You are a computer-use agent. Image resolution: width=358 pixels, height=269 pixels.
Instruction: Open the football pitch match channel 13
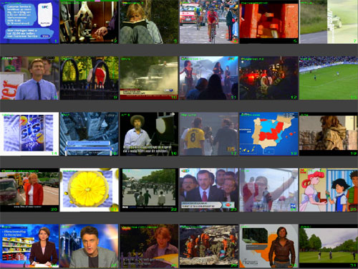(x=329, y=78)
